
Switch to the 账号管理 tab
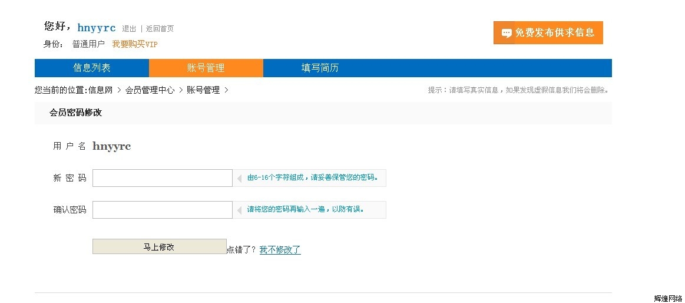(206, 68)
